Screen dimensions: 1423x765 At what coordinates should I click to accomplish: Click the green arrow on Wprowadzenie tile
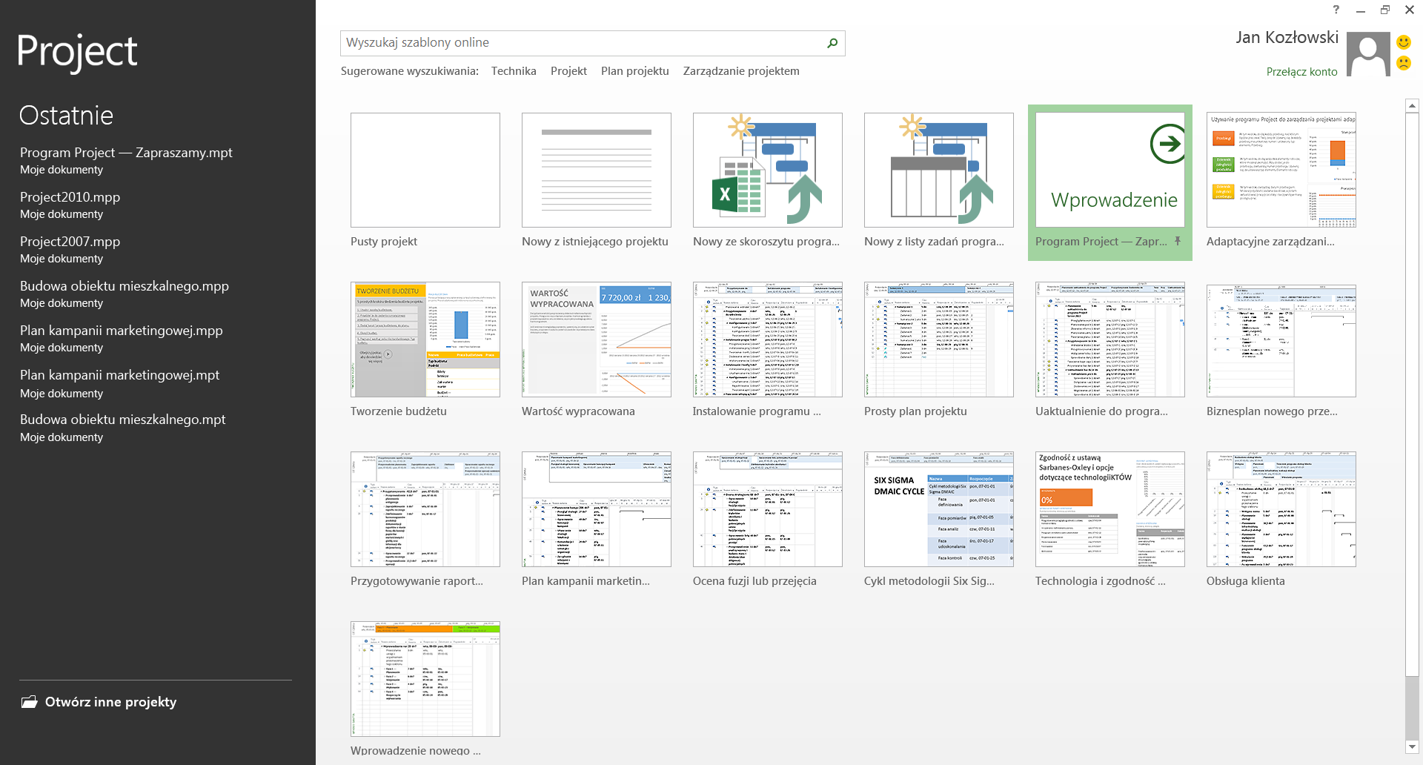click(x=1167, y=143)
